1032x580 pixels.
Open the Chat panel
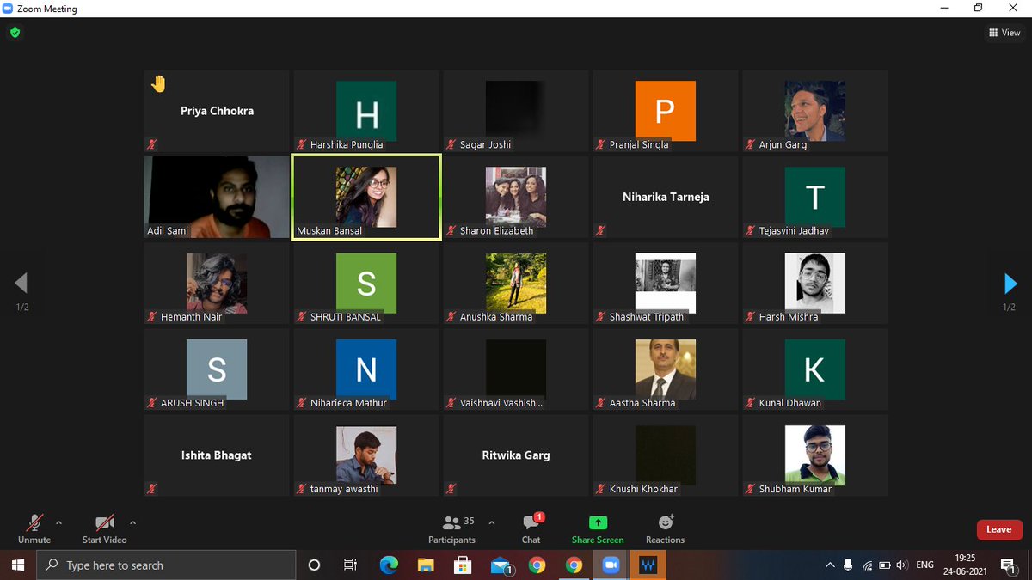tap(531, 528)
